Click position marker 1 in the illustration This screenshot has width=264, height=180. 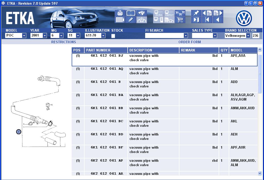(18, 132)
